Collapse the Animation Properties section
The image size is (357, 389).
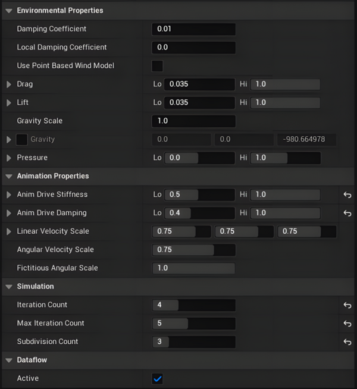click(x=9, y=176)
